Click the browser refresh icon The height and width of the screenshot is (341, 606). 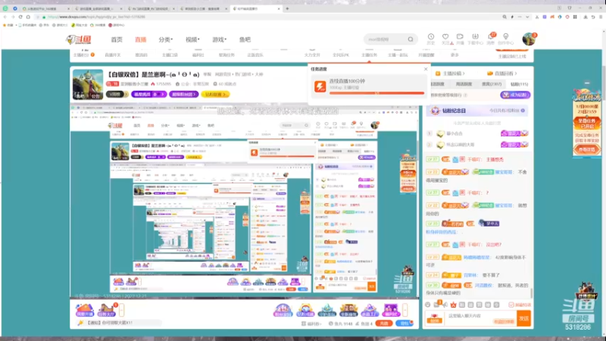(20, 17)
